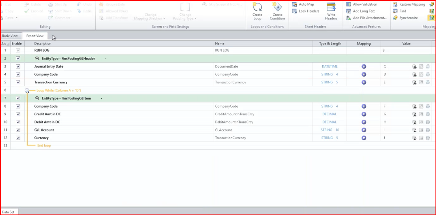Toggle Enable checkbox for row 4 Company Code
Image resolution: width=436 pixels, height=215 pixels.
(x=18, y=74)
